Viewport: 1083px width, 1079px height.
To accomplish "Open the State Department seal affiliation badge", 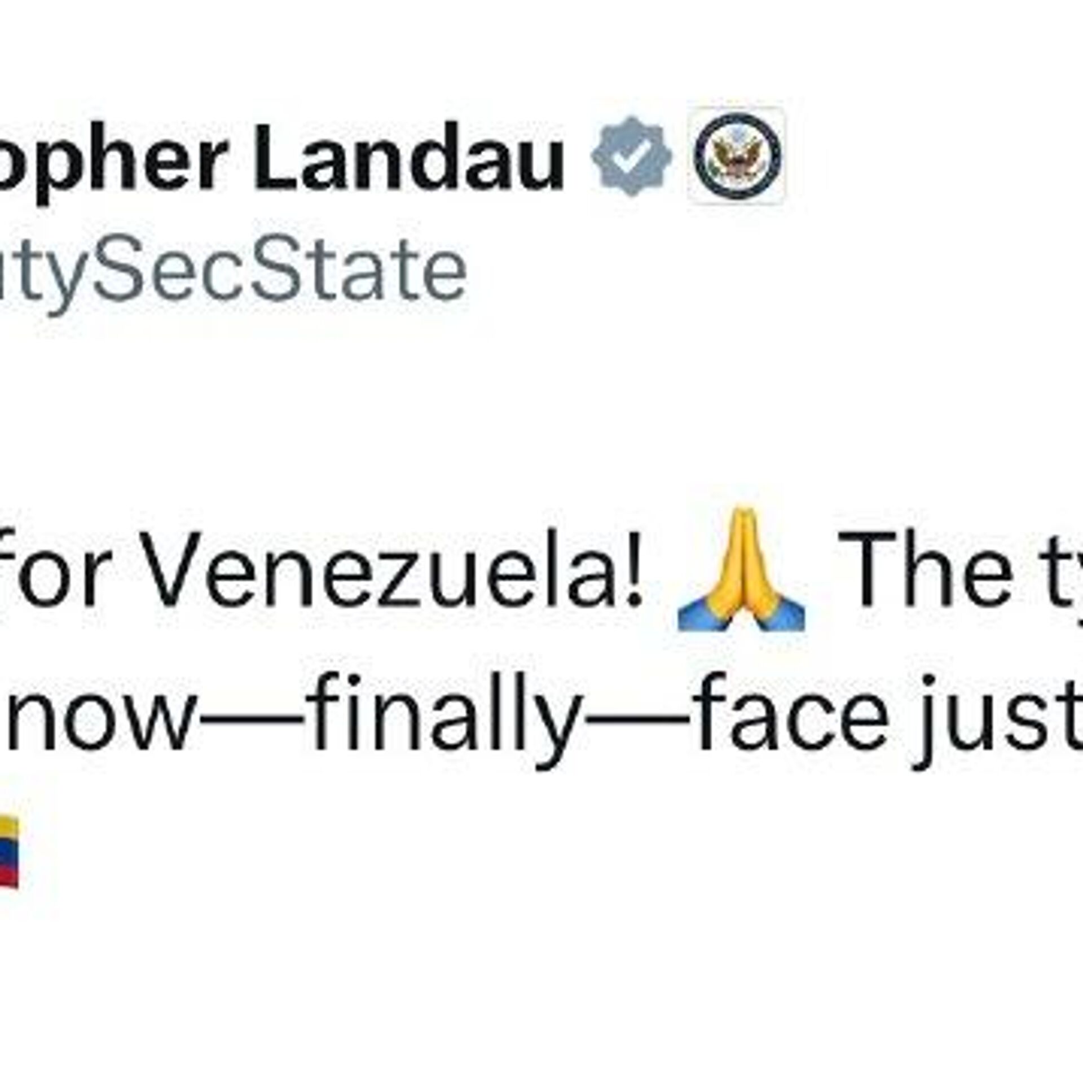I will [x=737, y=155].
